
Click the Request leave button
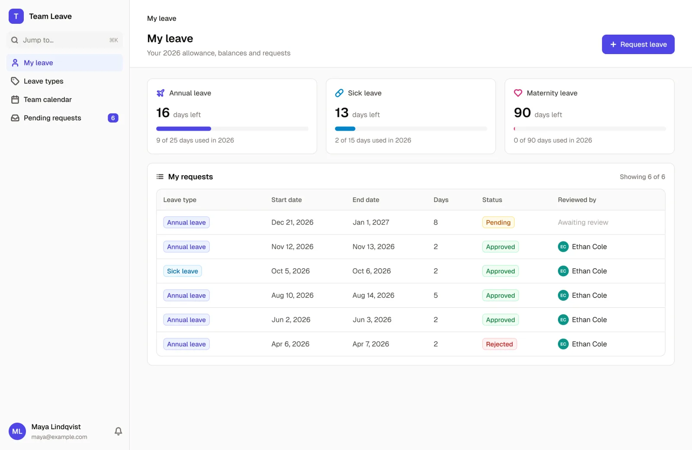[x=638, y=45]
